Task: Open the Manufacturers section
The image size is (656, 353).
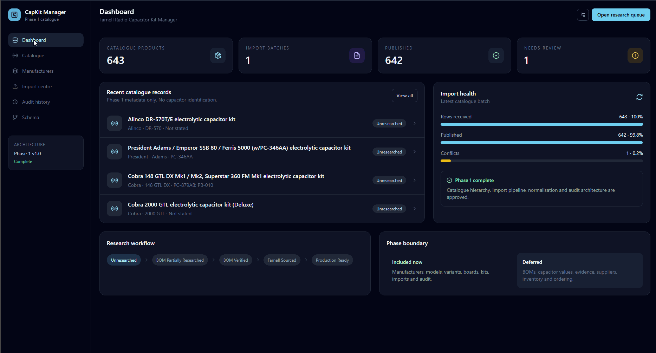Action: (x=46, y=71)
